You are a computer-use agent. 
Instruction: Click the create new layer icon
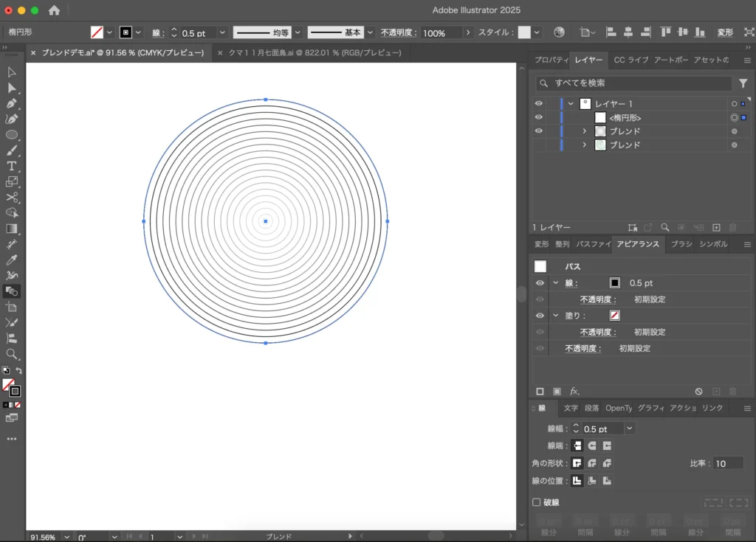pos(716,228)
